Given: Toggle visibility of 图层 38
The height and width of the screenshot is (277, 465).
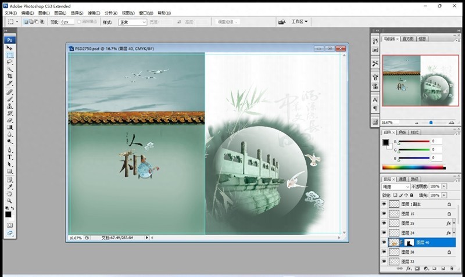Looking at the screenshot, I should pos(384,252).
